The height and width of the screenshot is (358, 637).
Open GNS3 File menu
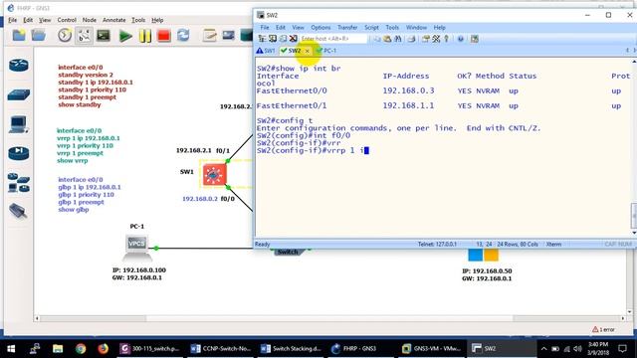point(12,20)
